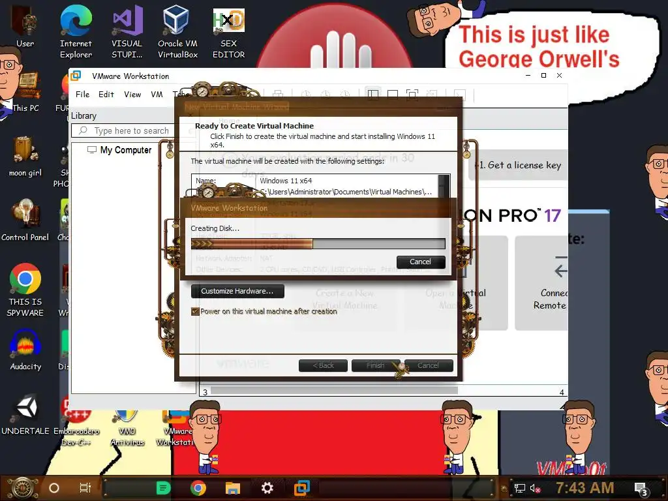Open Chrome from the taskbar
Screen dimensions: 668x501
click(x=198, y=488)
